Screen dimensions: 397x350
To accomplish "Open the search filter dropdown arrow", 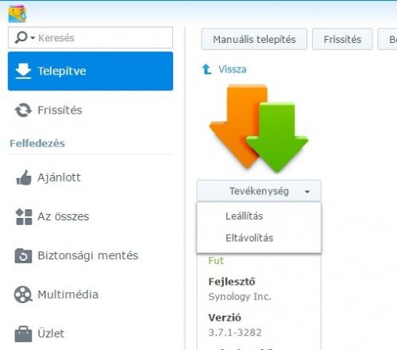I will [33, 38].
